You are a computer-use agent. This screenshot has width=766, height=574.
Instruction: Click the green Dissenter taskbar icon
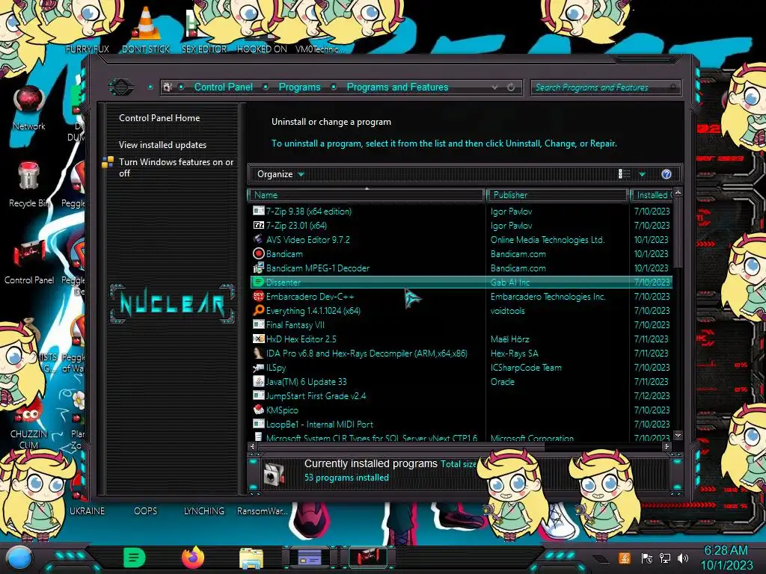(x=135, y=558)
